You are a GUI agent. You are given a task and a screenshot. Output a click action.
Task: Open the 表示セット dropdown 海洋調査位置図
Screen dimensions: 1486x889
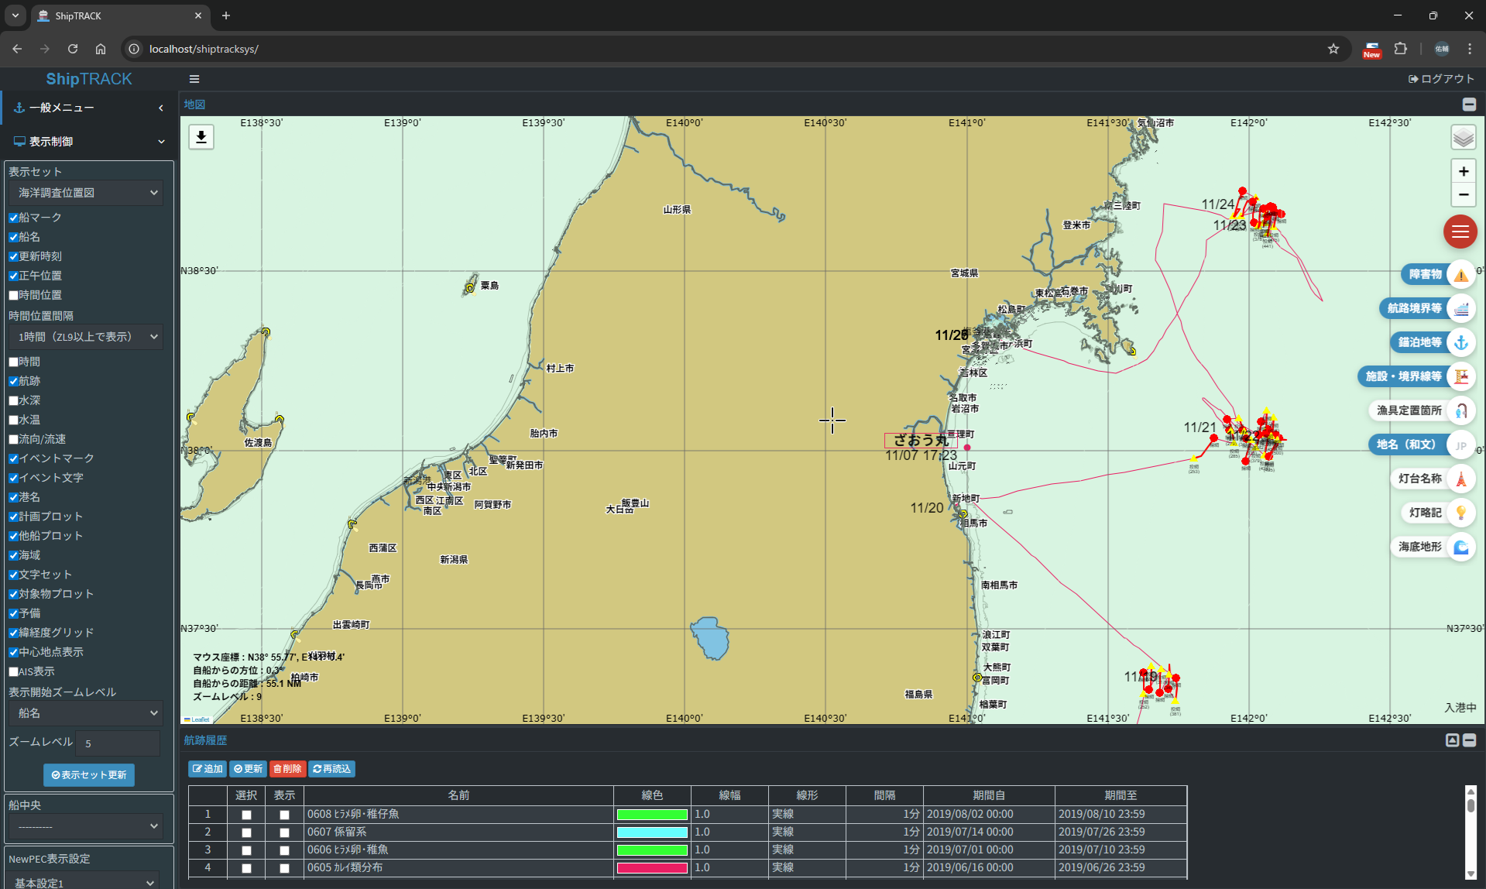coord(87,193)
